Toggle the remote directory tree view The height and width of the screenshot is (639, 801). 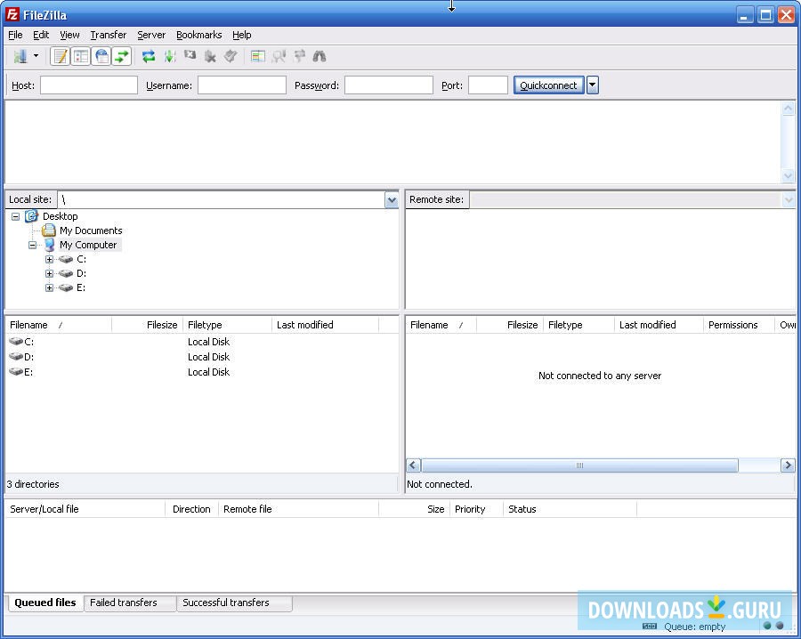[x=101, y=56]
